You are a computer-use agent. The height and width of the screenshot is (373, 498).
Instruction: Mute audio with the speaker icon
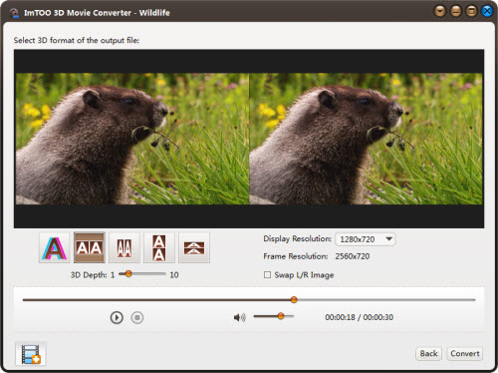pos(239,317)
